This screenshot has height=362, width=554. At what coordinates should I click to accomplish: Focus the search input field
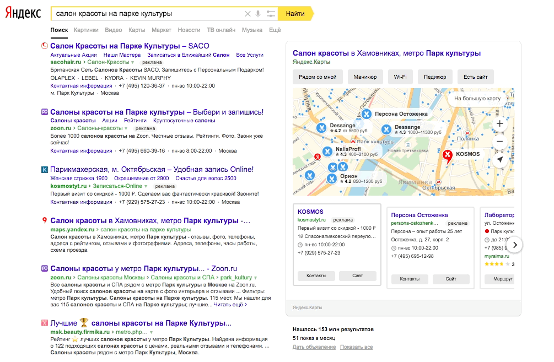point(148,14)
